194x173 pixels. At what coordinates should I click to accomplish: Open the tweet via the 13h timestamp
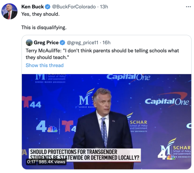104,7
